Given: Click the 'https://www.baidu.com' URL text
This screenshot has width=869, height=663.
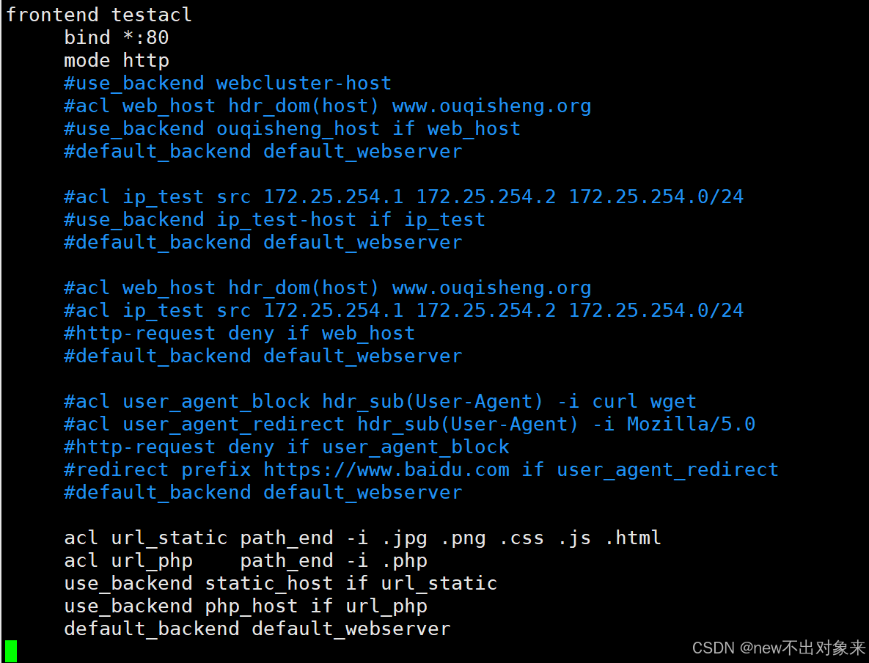Looking at the screenshot, I should coord(386,469).
